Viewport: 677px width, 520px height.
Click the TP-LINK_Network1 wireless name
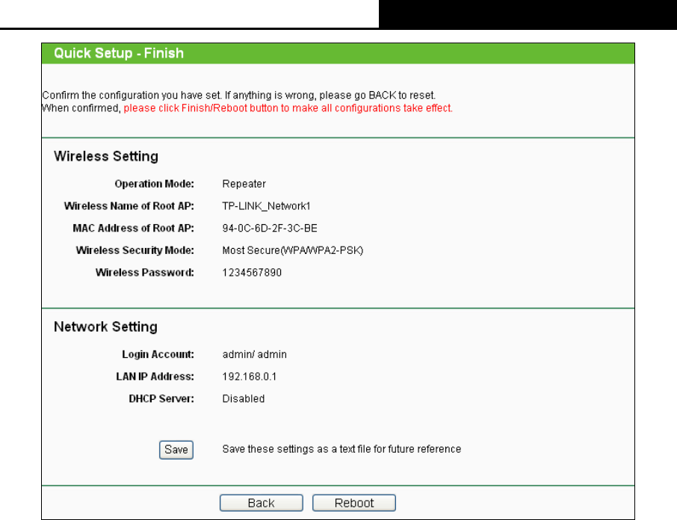tap(267, 206)
